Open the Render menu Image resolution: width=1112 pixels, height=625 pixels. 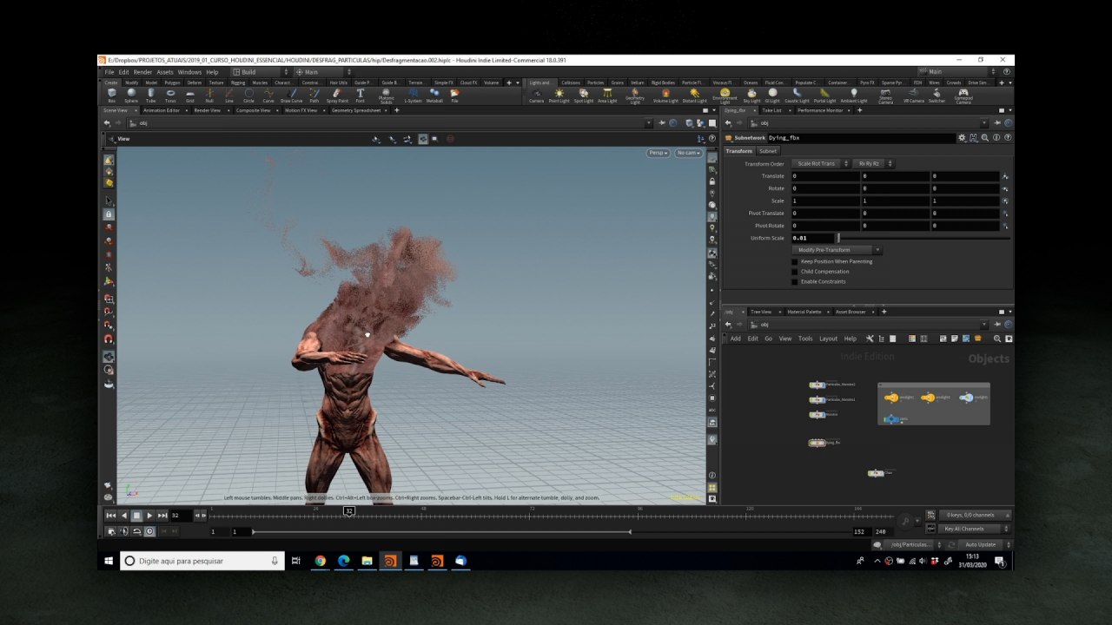(142, 72)
